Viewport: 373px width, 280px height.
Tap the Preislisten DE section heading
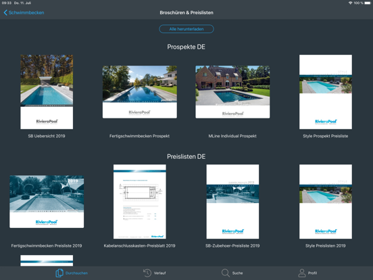(186, 157)
